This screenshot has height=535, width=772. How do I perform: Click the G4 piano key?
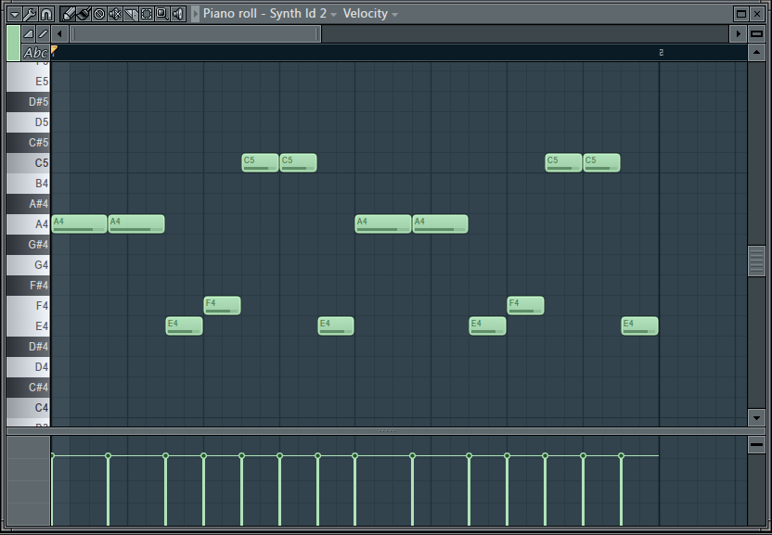[28, 265]
